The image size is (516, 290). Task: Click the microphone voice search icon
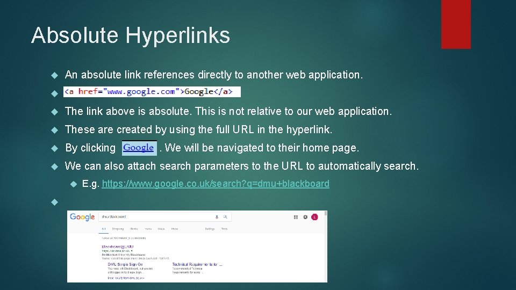pyautogui.click(x=217, y=217)
